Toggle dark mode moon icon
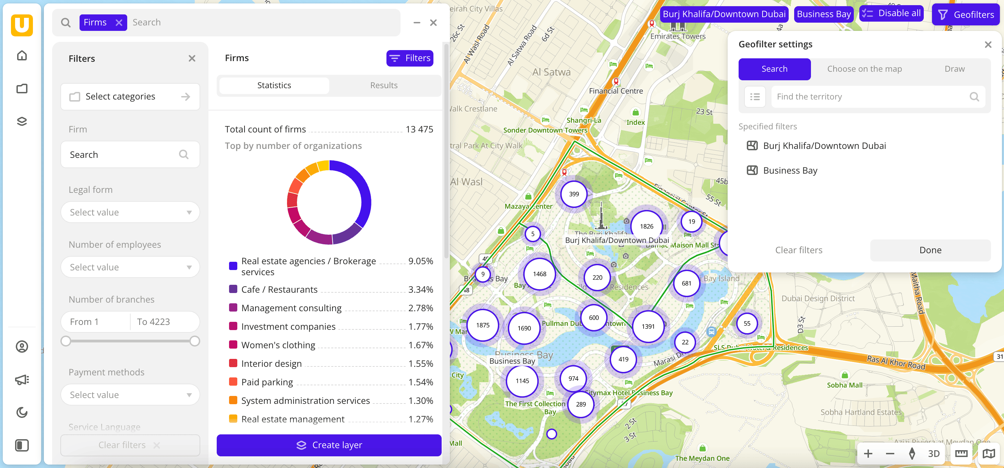 (x=22, y=412)
